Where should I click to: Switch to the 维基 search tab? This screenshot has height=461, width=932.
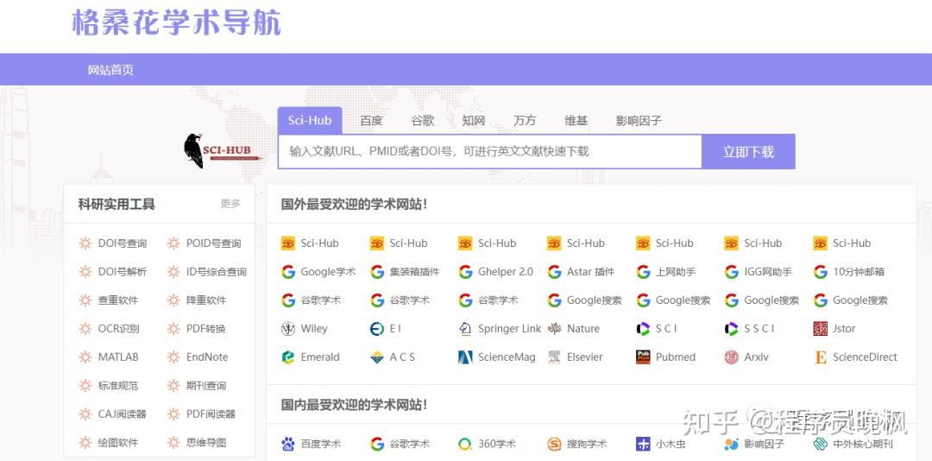576,121
